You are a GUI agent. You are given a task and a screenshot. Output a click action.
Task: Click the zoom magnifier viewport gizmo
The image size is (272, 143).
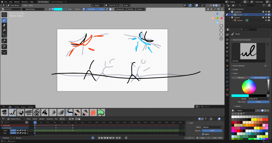click(x=221, y=26)
